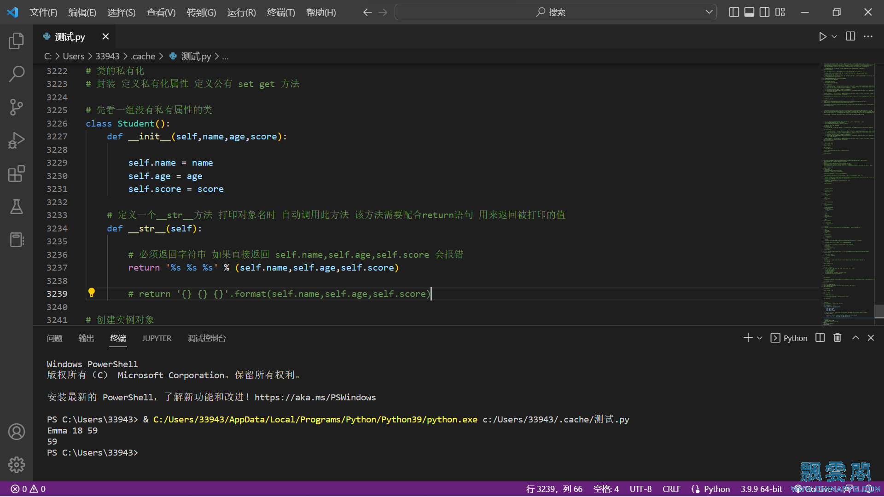Open Source Control view
The height and width of the screenshot is (497, 884).
(x=17, y=107)
